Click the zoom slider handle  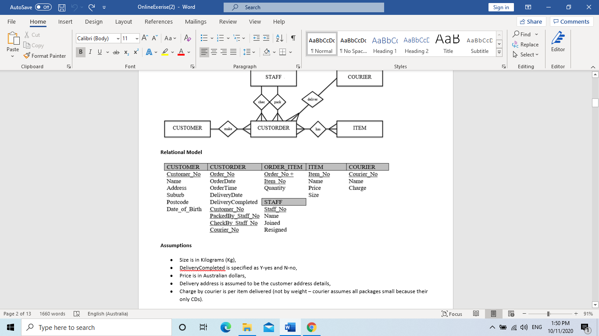[x=548, y=314]
